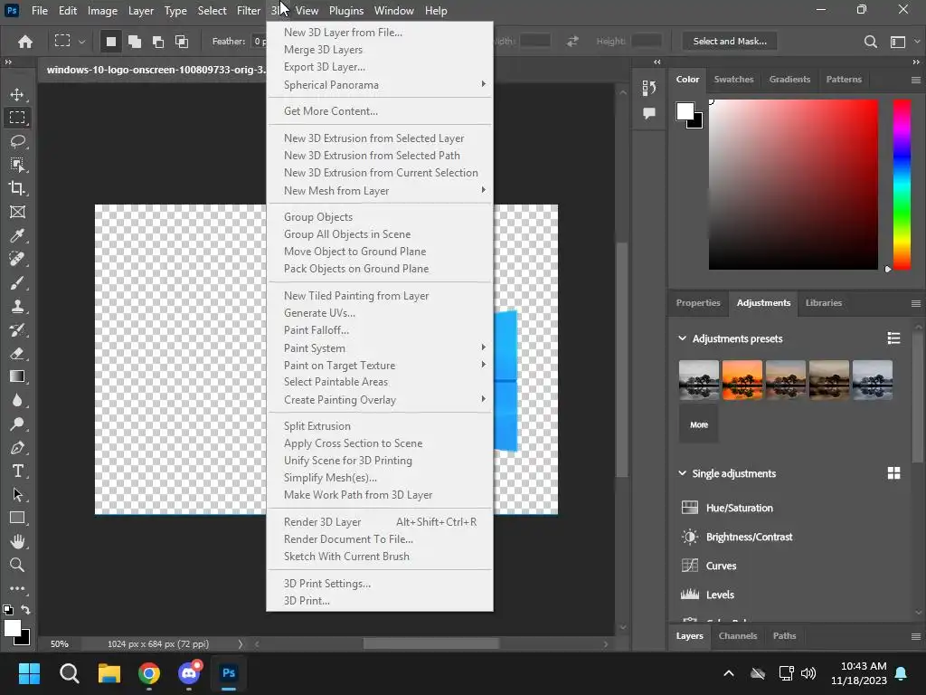Image resolution: width=926 pixels, height=695 pixels.
Task: Select the Blur tool
Action: pos(17,400)
